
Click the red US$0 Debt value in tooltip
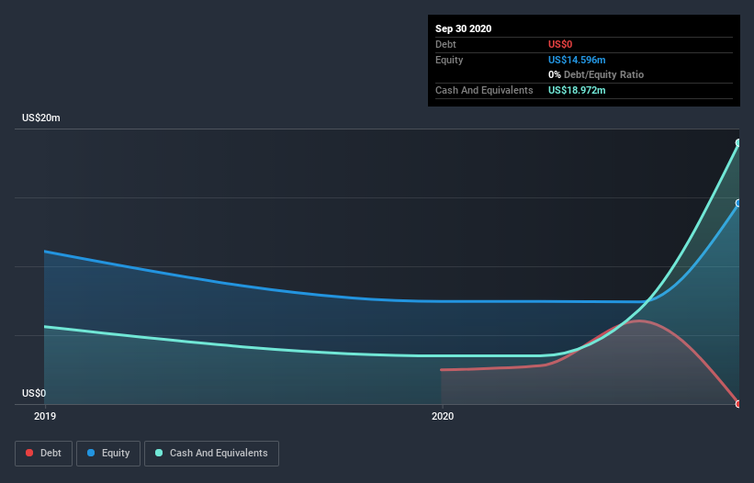tap(560, 44)
